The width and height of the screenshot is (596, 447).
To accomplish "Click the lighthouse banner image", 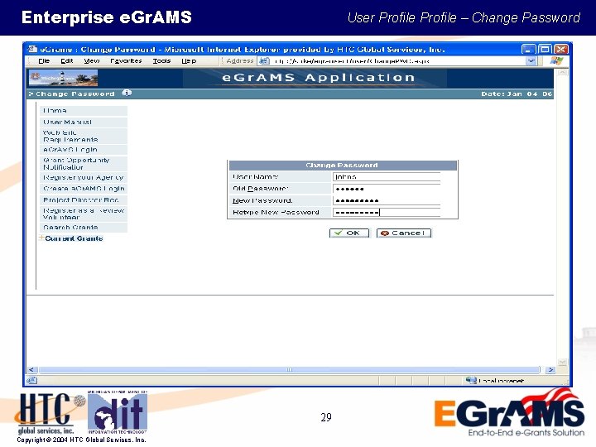I will (63, 78).
